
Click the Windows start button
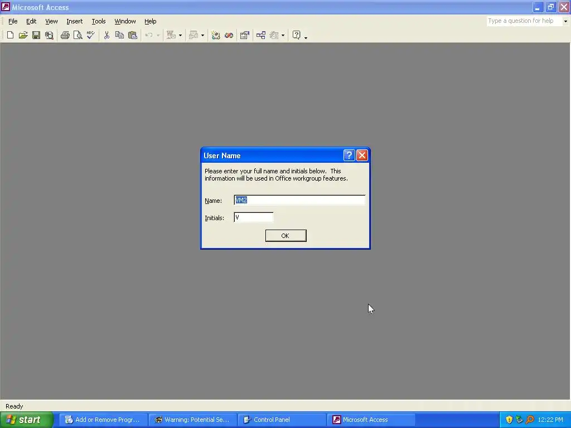pyautogui.click(x=26, y=420)
